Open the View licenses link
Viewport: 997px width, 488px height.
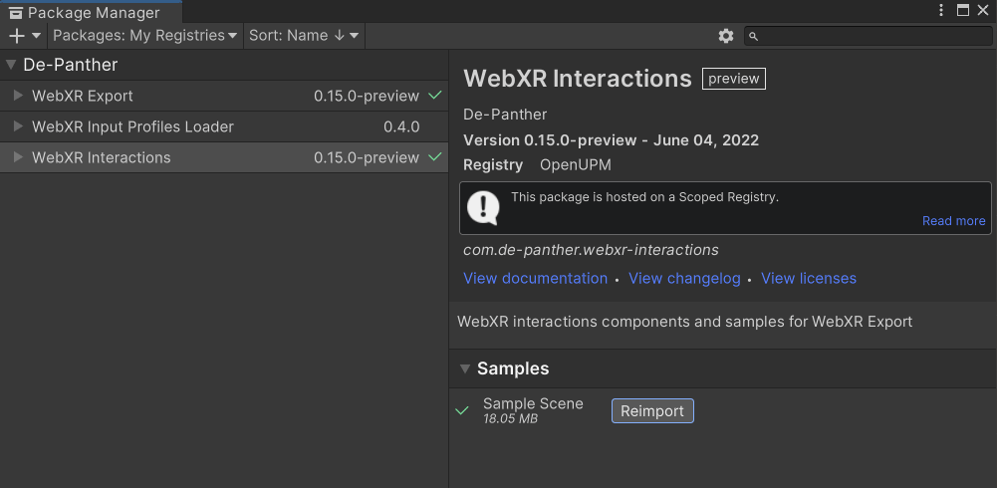[809, 278]
